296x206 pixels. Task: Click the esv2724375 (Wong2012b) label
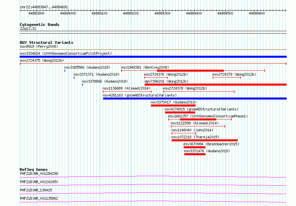point(42,60)
